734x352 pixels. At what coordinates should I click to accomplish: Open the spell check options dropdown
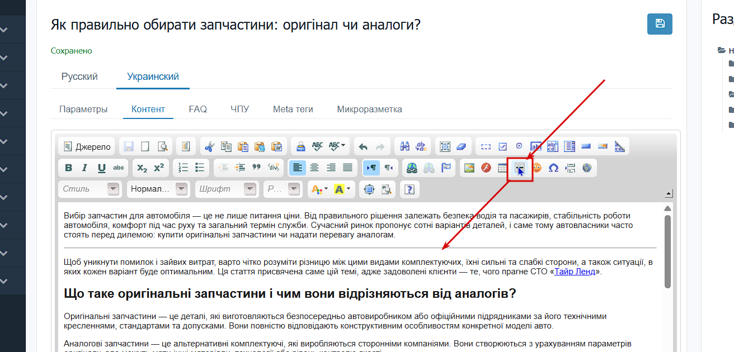(337, 146)
